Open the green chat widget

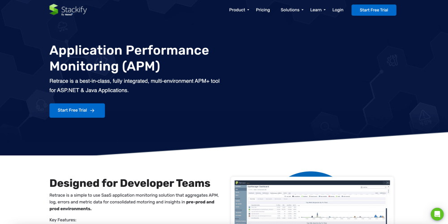coord(437,214)
